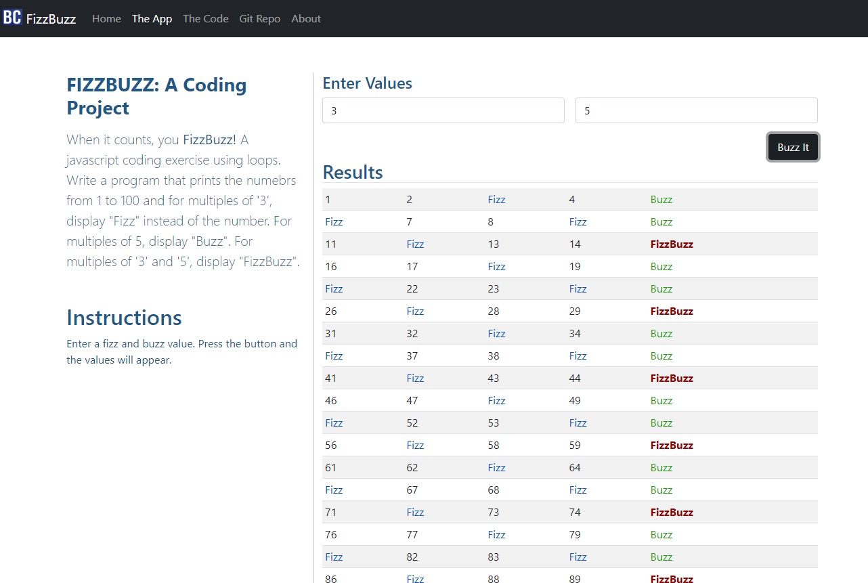Select the number 77 result cell
This screenshot has height=583, width=868.
pyautogui.click(x=412, y=535)
